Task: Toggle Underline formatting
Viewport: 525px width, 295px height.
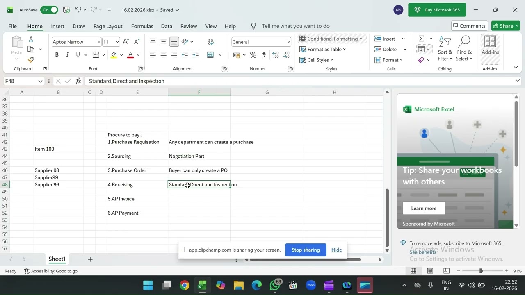Action: 78,54
